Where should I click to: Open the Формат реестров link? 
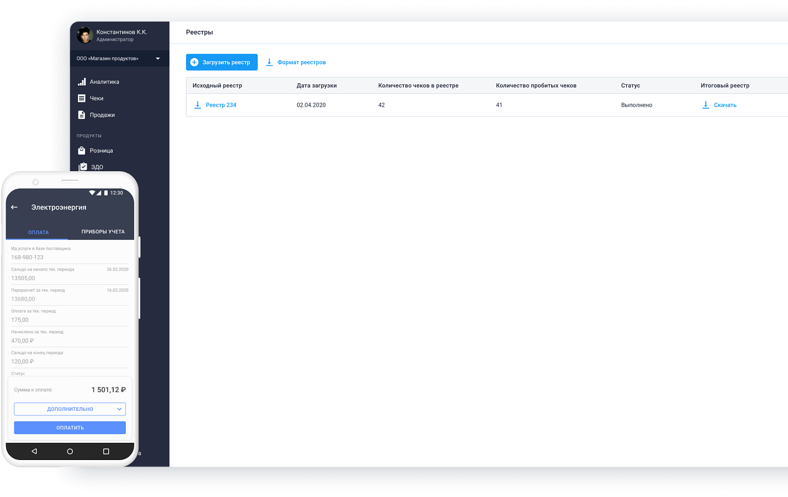click(x=302, y=62)
